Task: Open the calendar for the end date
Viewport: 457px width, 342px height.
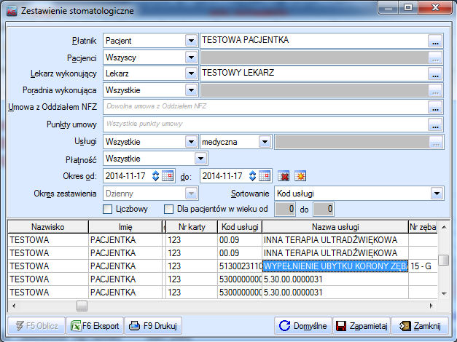Action: click(265, 175)
